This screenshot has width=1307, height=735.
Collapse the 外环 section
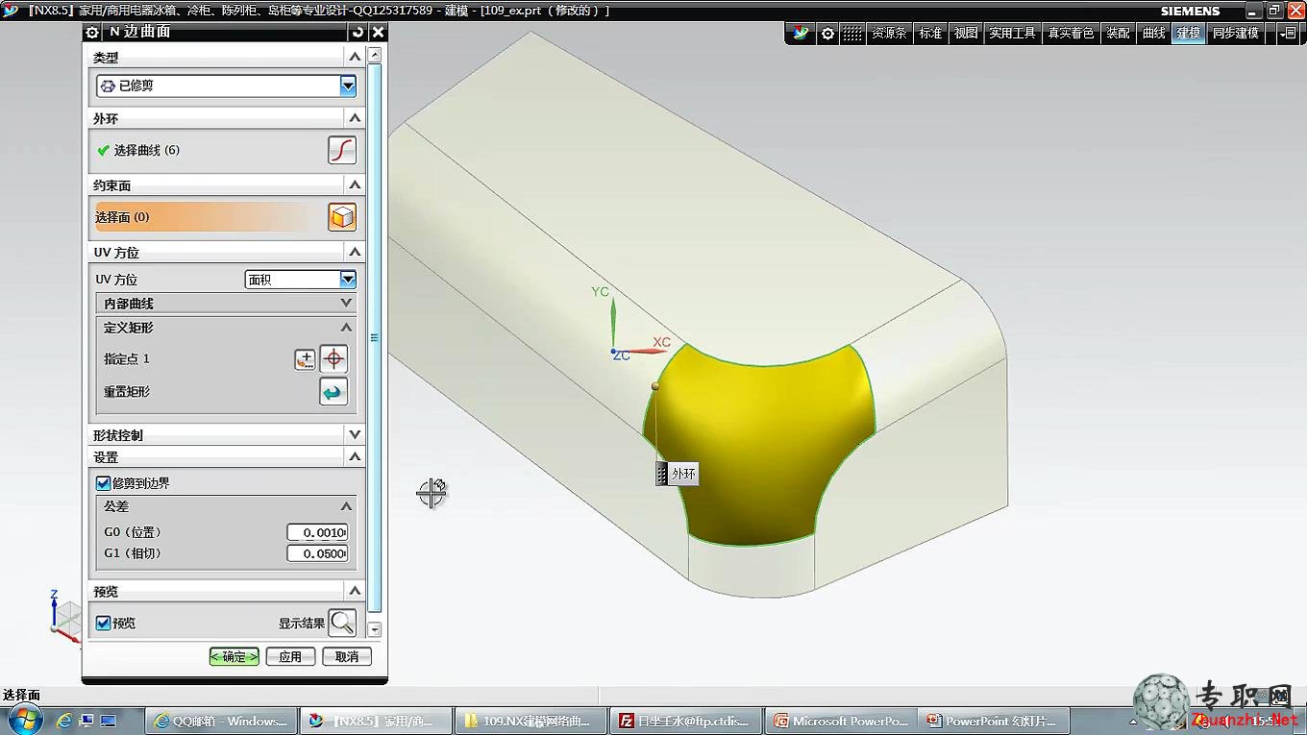[x=355, y=118]
